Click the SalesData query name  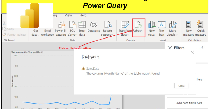point(93,69)
